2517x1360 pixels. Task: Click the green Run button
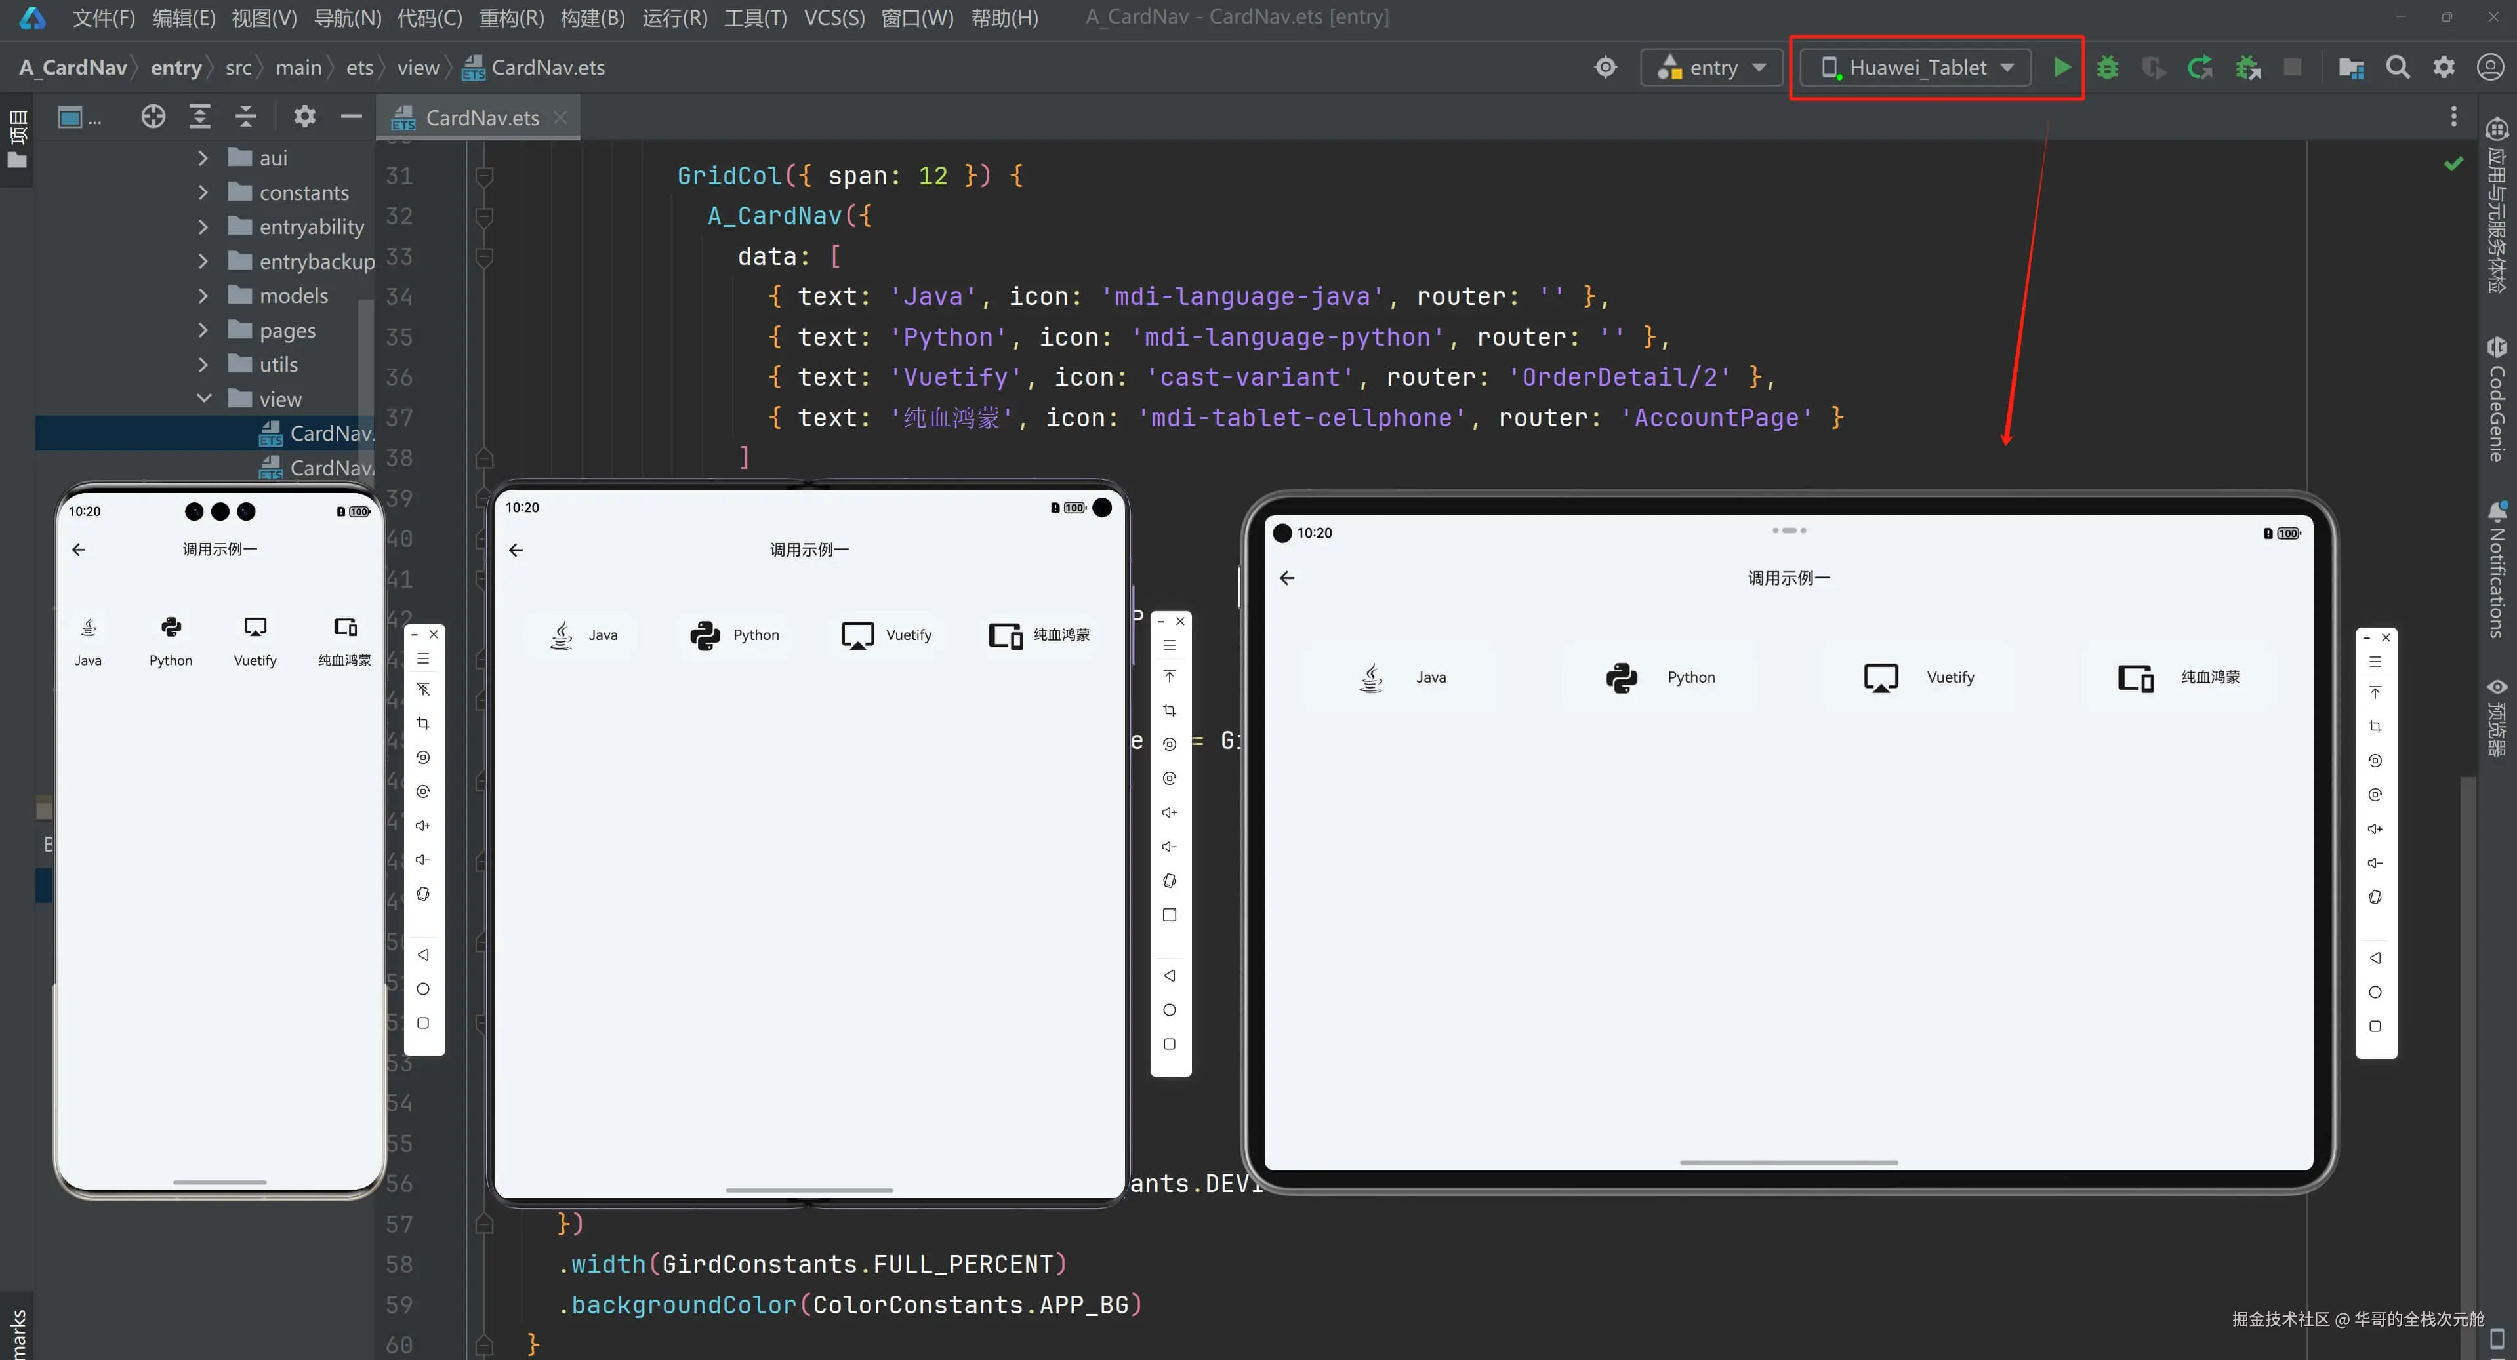(x=2062, y=68)
